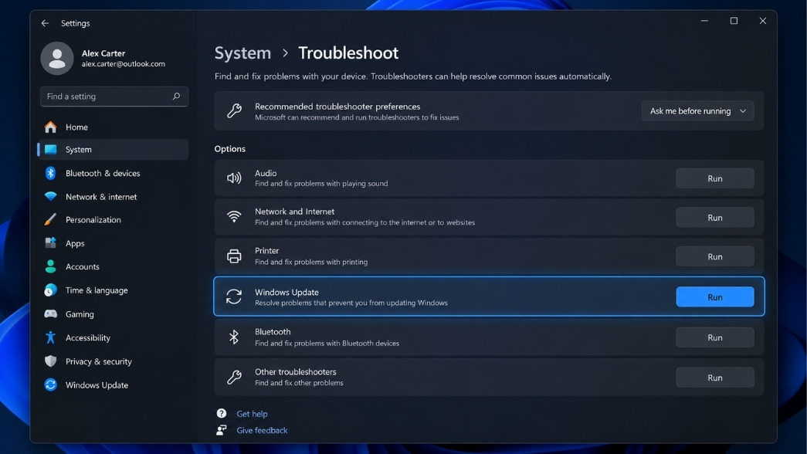Click the Network & internet diamond icon

click(x=50, y=197)
